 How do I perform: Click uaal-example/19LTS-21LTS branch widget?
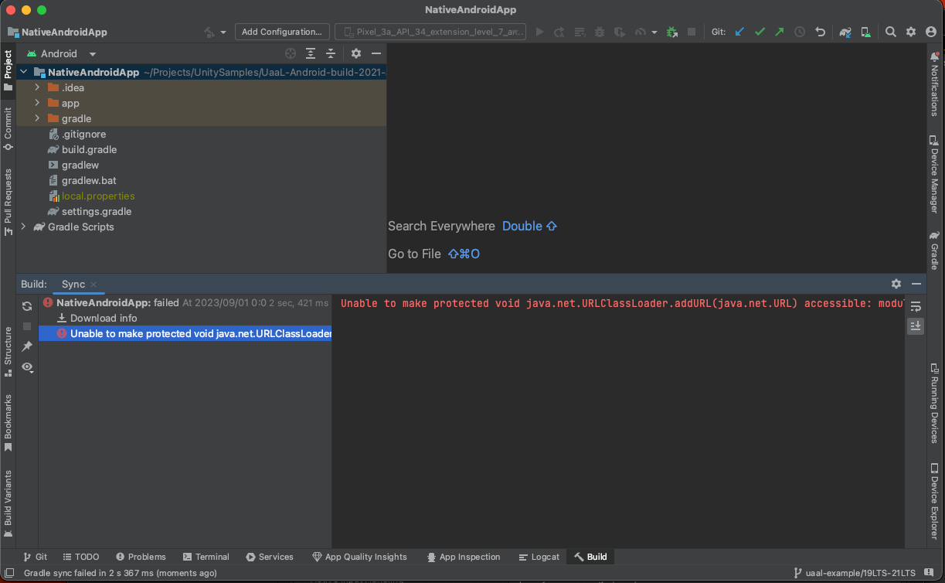click(855, 573)
